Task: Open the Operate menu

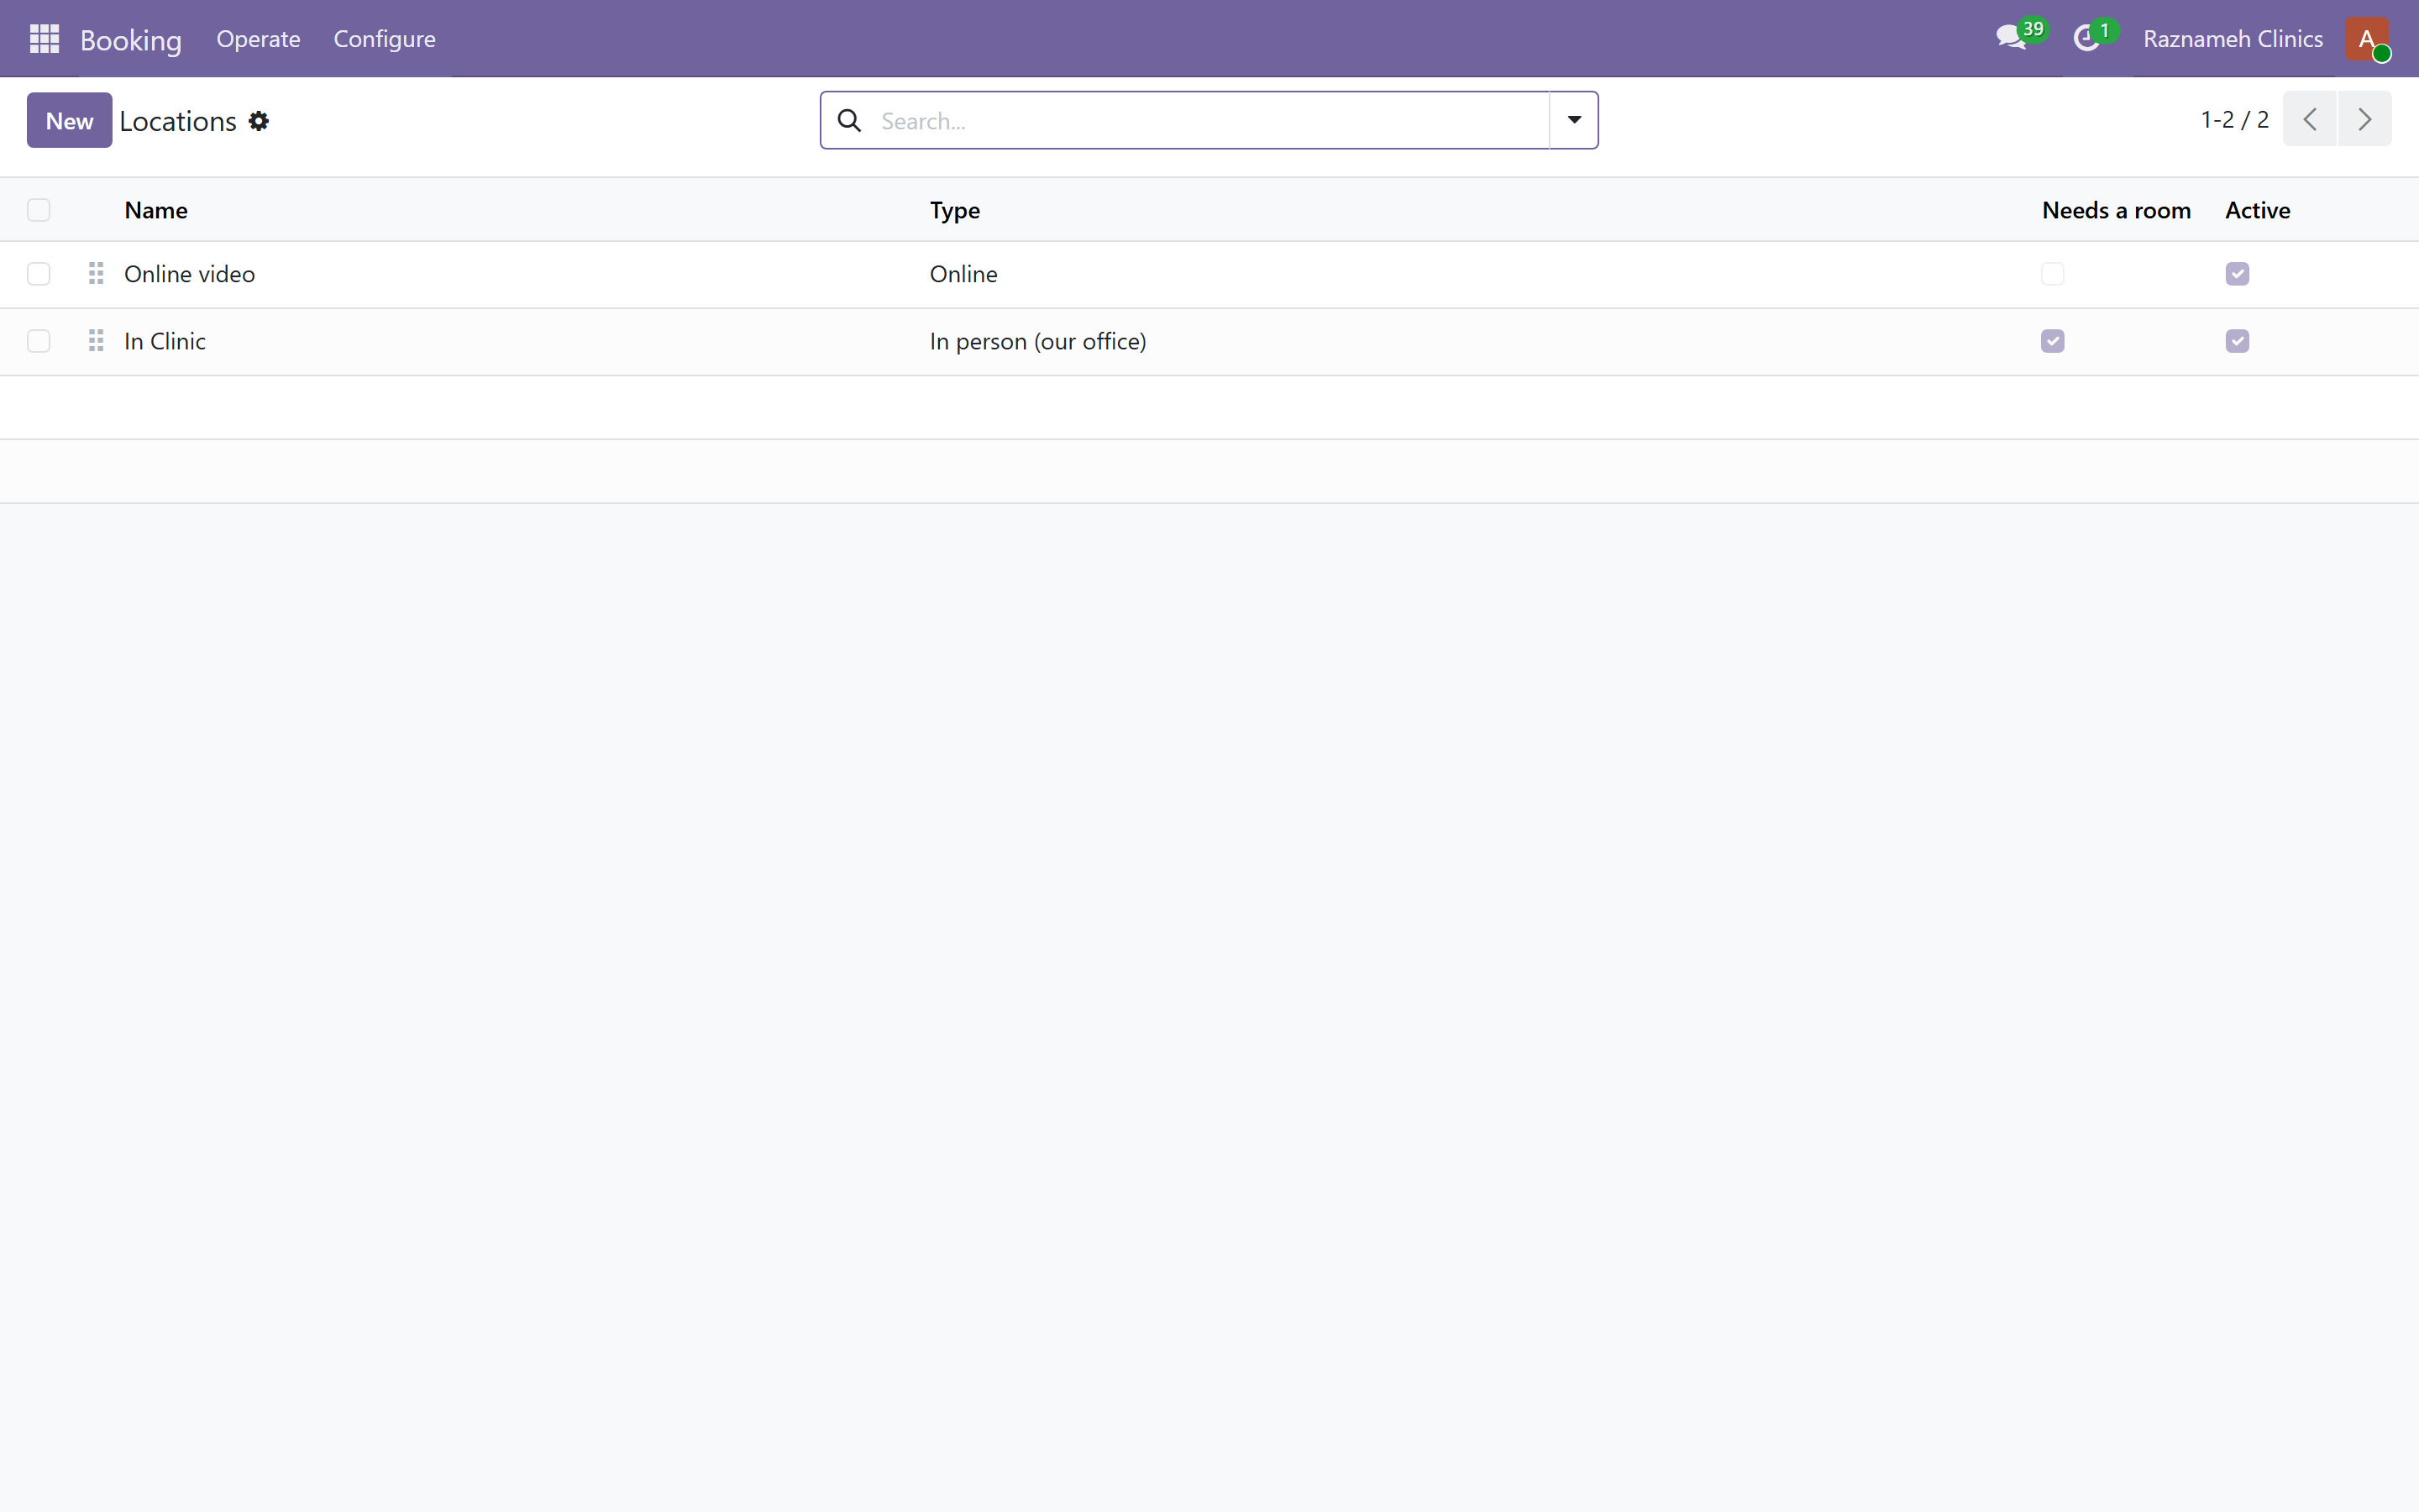Action: coord(258,39)
